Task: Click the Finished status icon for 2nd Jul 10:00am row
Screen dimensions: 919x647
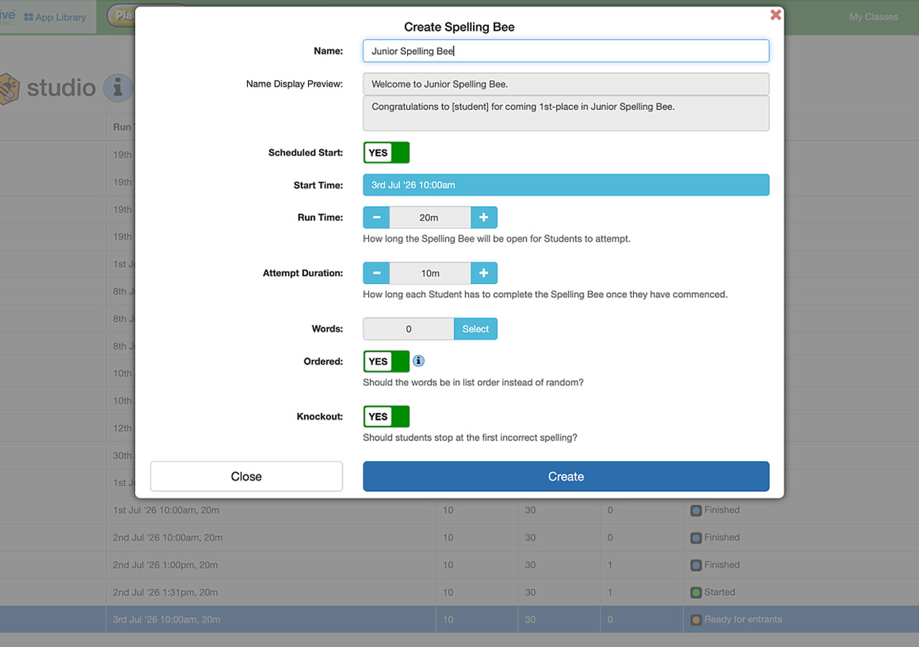Action: point(696,538)
